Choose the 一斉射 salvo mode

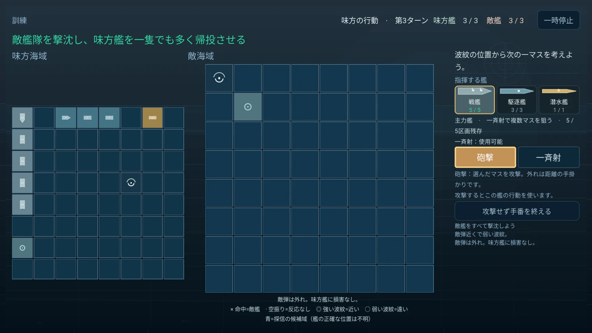(549, 158)
